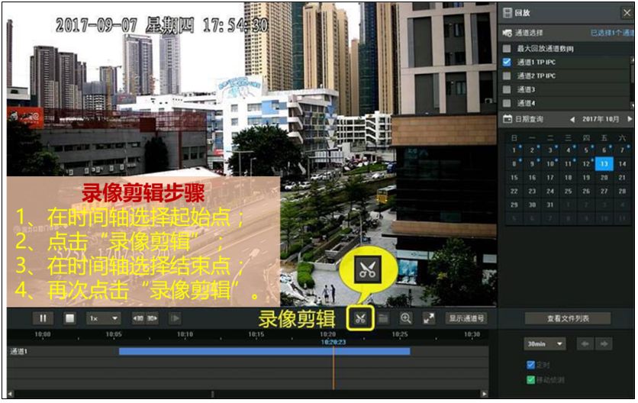This screenshot has height=403, width=638.
Task: Click the timeline scrollbar left arrow
Action: 10,394
